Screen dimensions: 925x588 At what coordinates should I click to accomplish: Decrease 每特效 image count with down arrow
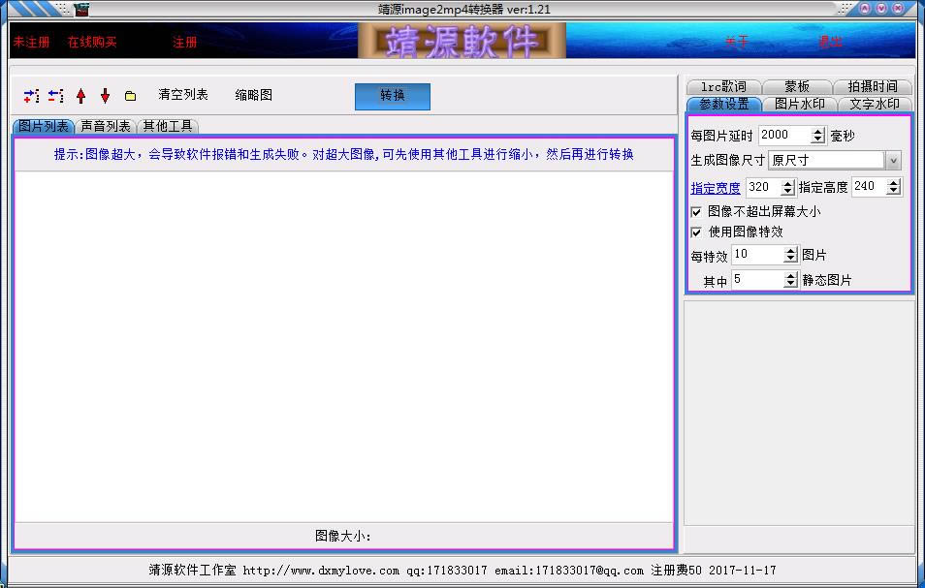791,260
